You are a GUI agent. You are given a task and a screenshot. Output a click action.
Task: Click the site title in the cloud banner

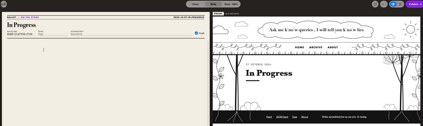316,30
